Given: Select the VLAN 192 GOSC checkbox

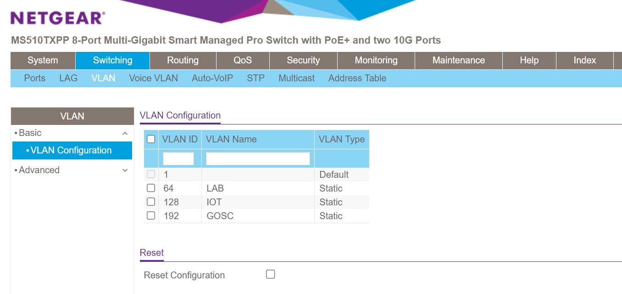Looking at the screenshot, I should click(151, 216).
